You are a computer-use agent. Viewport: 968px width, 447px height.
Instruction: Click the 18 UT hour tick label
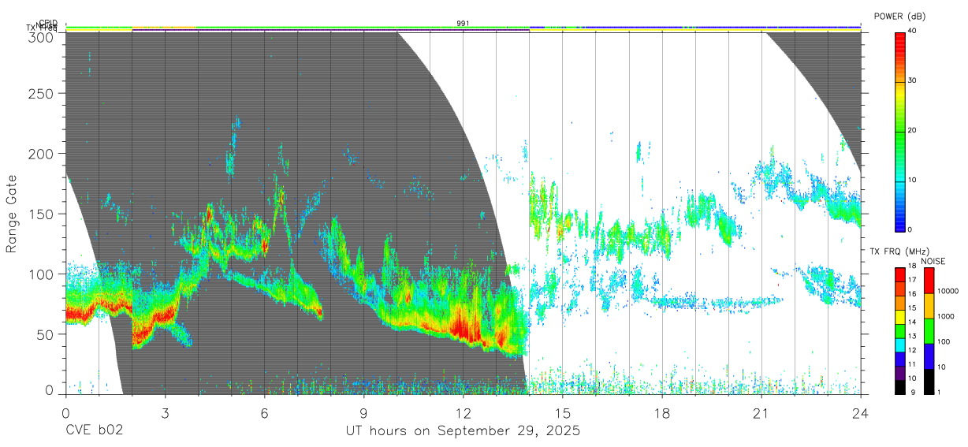[662, 412]
